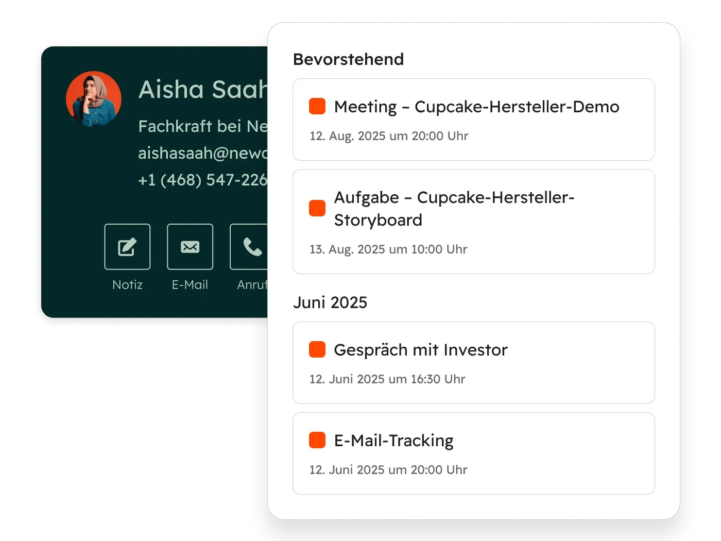The image size is (721, 541).
Task: Select the Notiz pencil icon
Action: [x=127, y=246]
